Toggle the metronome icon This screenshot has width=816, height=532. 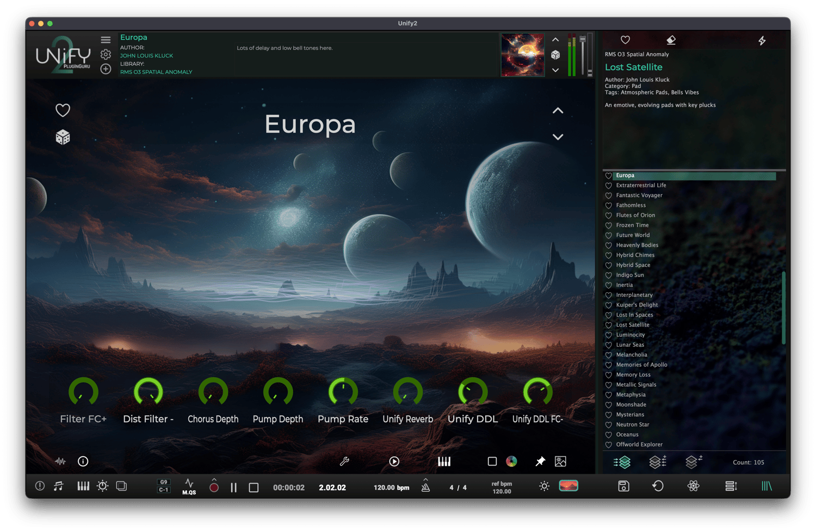click(x=425, y=487)
